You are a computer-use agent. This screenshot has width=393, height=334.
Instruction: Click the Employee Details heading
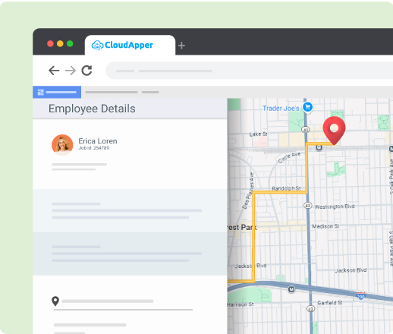coord(92,109)
